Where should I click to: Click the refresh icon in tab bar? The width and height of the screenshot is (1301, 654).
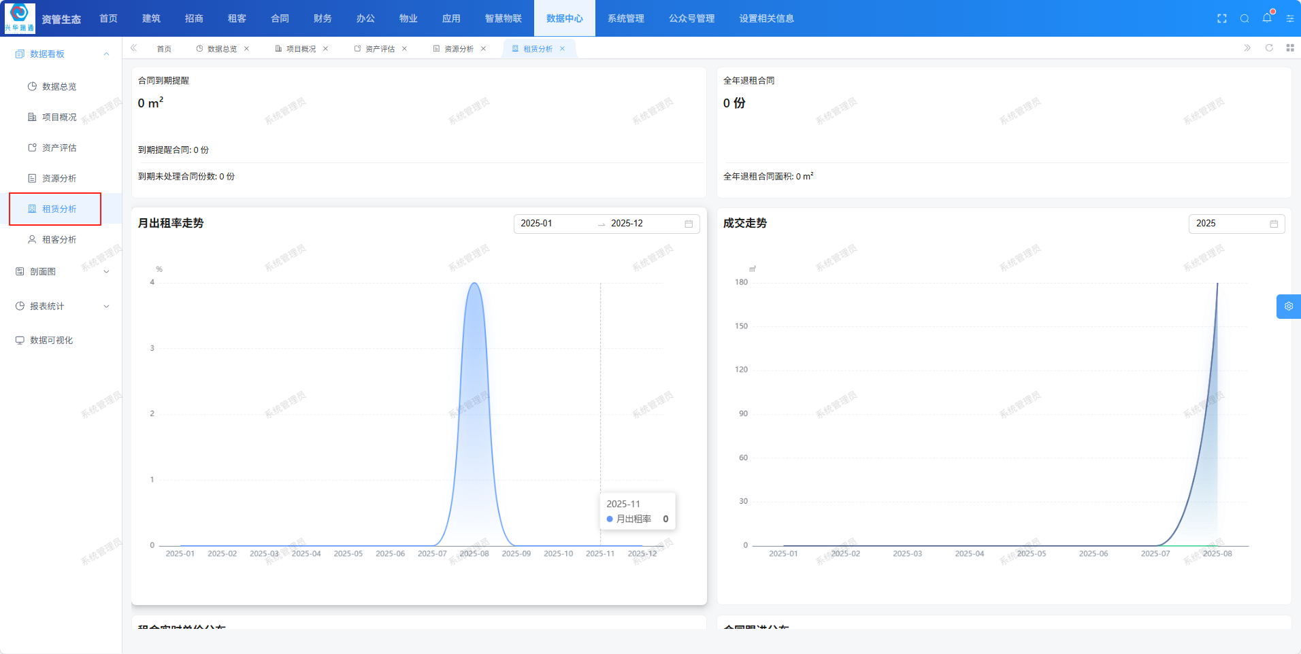click(x=1268, y=48)
